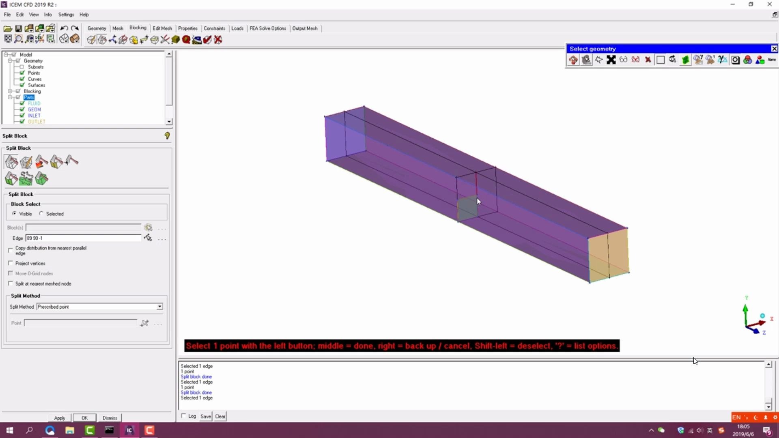Click the Clear log button

pos(220,416)
